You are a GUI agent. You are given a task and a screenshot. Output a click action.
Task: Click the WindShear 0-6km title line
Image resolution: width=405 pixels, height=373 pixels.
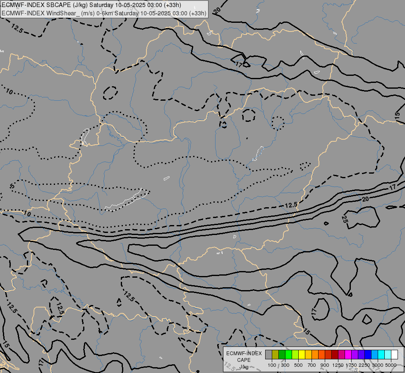point(104,13)
